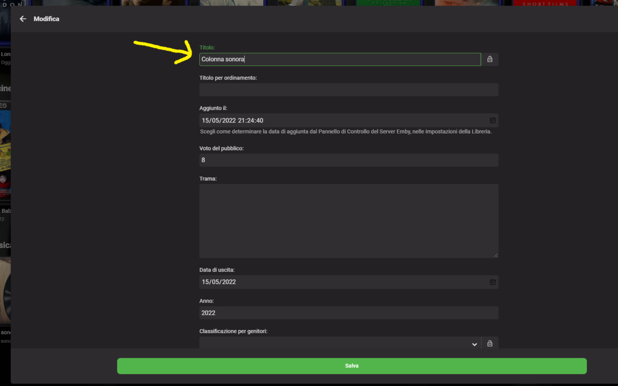Click the Classificazione per genitori: label
Screen dimensions: 618x386
tap(233, 331)
